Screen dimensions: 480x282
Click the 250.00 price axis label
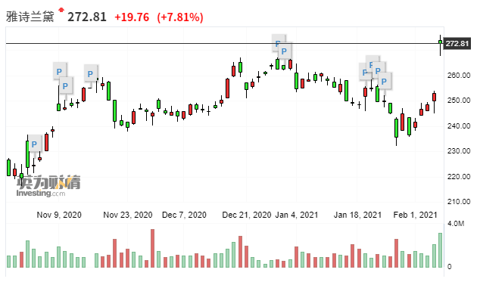click(459, 101)
